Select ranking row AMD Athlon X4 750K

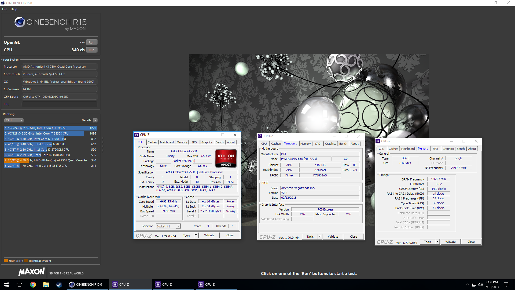[50, 160]
